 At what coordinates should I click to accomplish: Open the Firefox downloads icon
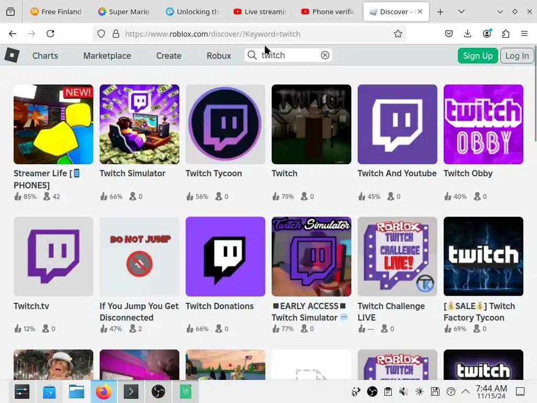coord(467,34)
